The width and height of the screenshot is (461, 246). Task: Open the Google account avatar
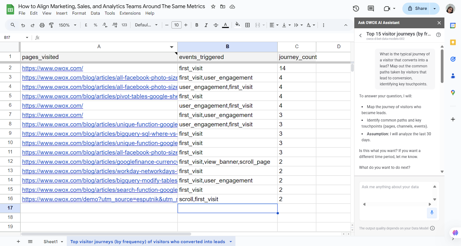click(450, 9)
